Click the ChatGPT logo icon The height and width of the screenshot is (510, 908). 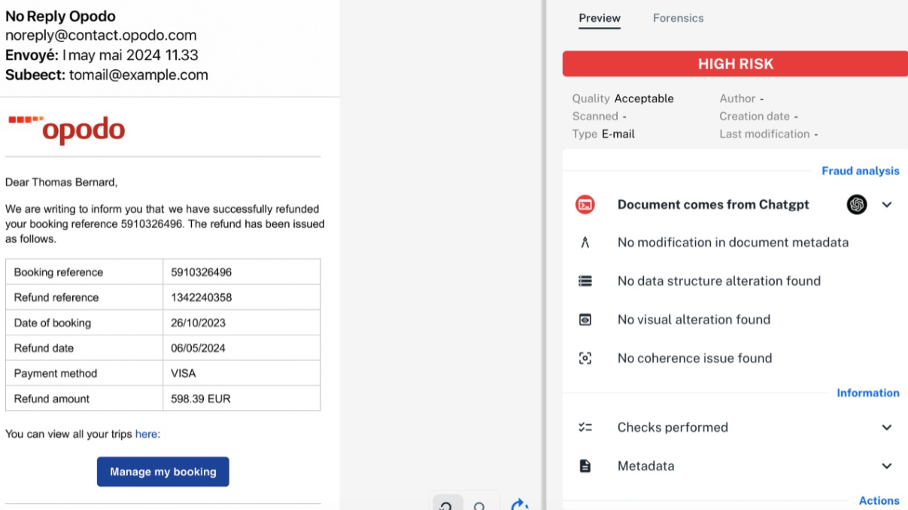[x=857, y=205]
